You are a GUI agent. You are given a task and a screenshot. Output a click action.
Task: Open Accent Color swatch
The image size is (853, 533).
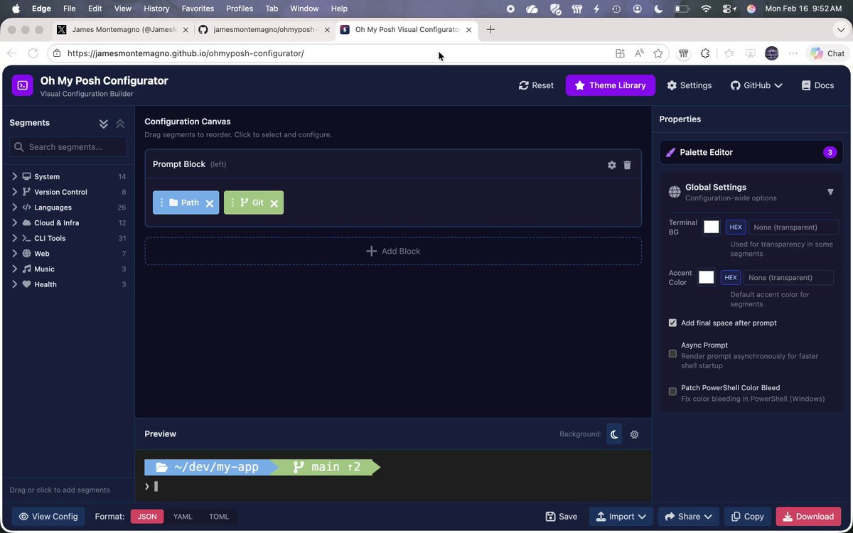(x=706, y=278)
